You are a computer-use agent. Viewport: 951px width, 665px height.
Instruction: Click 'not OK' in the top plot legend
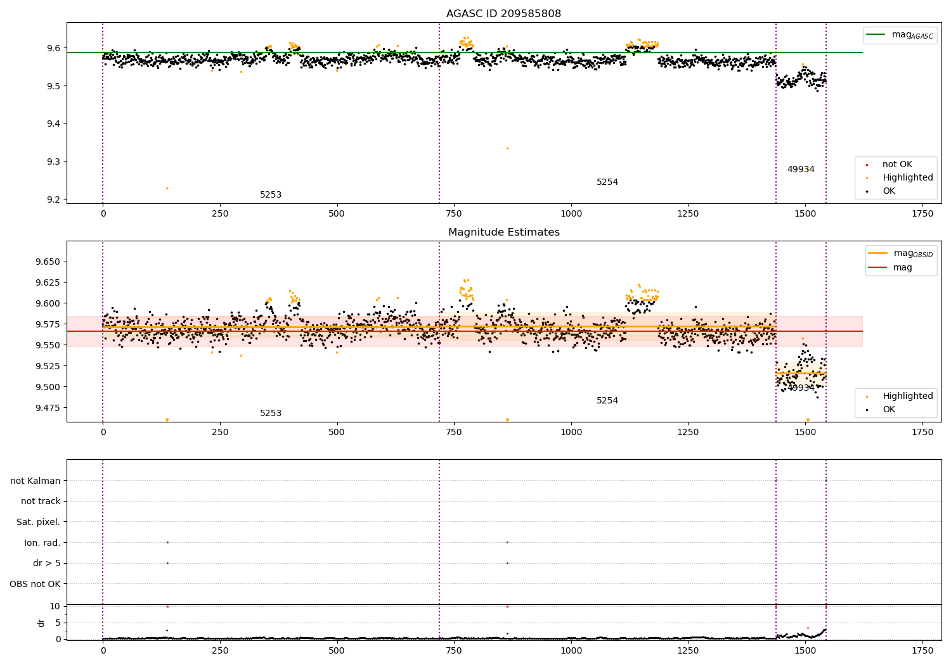(897, 165)
